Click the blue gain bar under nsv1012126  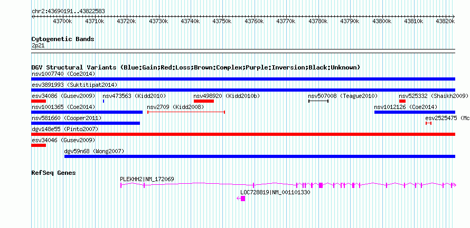pyautogui.click(x=415, y=112)
